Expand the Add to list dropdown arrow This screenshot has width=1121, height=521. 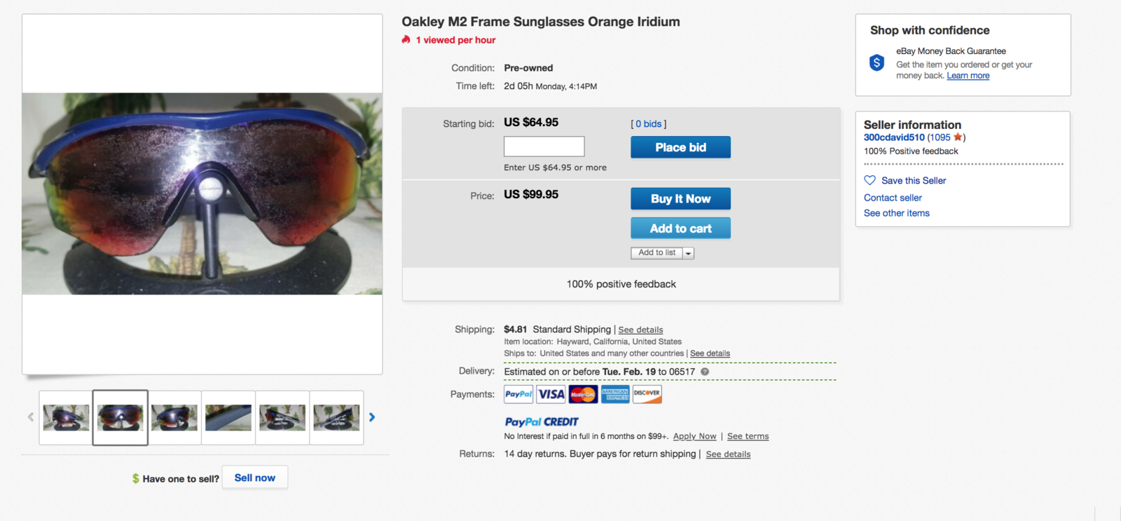tap(688, 253)
